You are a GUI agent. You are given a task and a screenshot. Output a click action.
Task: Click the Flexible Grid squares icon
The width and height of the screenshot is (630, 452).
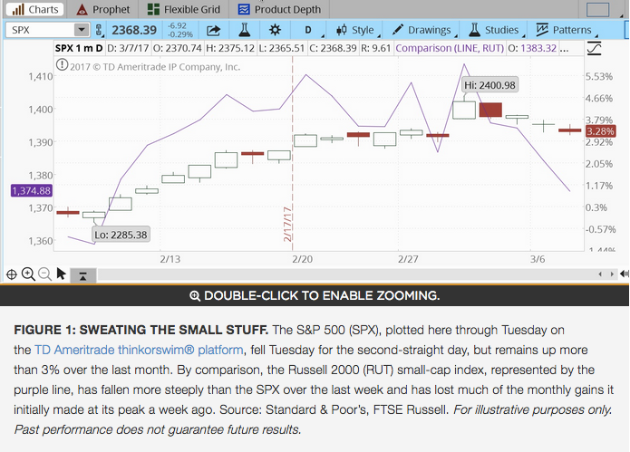pyautogui.click(x=153, y=9)
